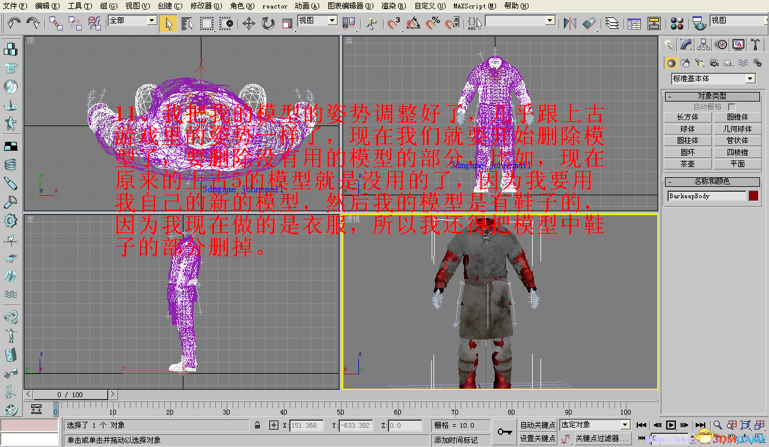Click the Unlink Selection icon
769x447 pixels.
(75, 23)
